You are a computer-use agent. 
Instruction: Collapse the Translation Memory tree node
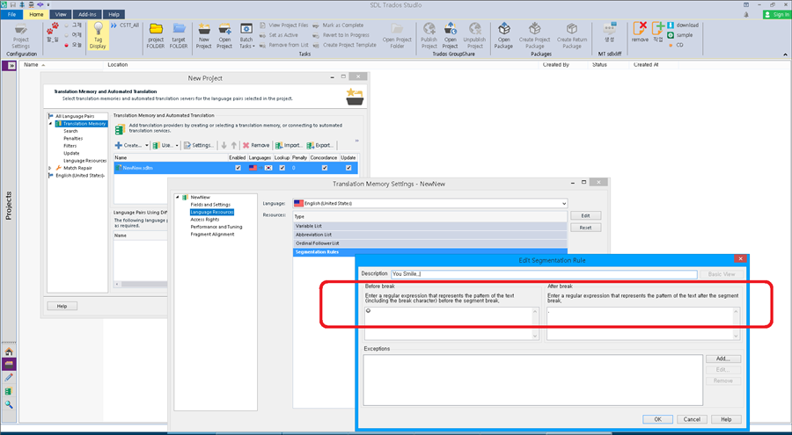coord(50,124)
